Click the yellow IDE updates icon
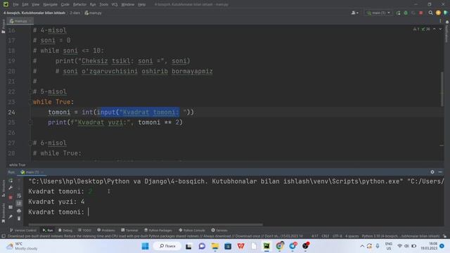 tap(438, 13)
